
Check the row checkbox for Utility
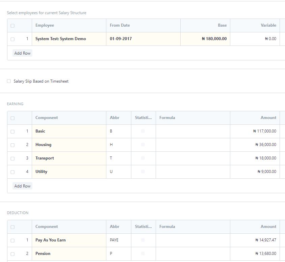coord(12,172)
